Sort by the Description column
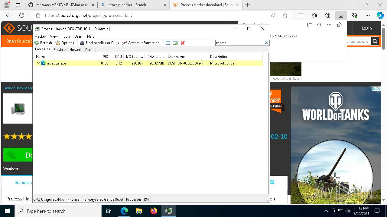The height and width of the screenshot is (217, 387). [x=235, y=56]
